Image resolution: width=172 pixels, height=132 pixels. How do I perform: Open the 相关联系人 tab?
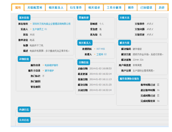pyautogui.click(x=56, y=8)
